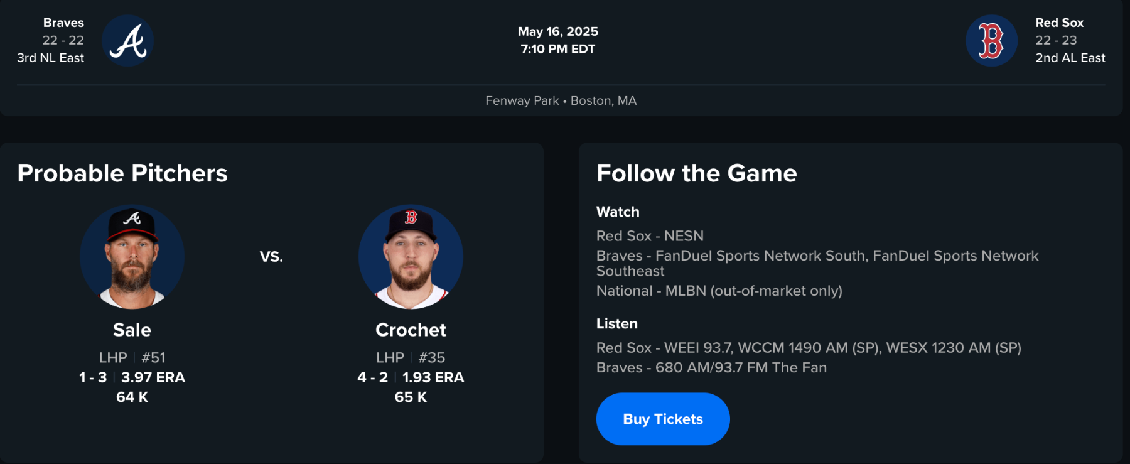1130x464 pixels.
Task: Click the Red Sox 22 - 23 record
Action: click(1056, 40)
